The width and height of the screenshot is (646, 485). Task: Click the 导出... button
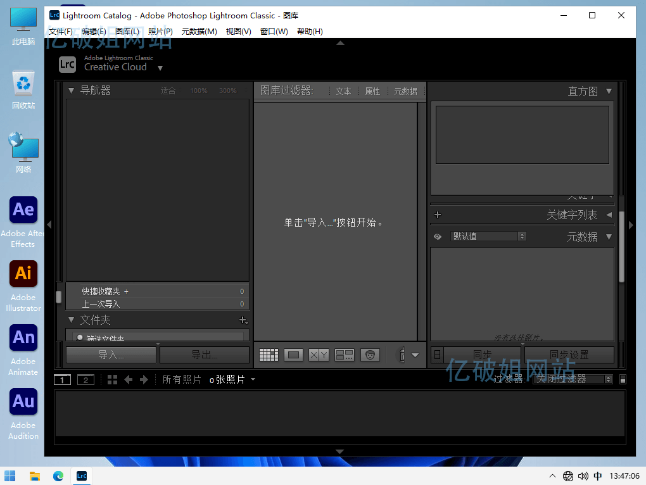click(x=205, y=355)
